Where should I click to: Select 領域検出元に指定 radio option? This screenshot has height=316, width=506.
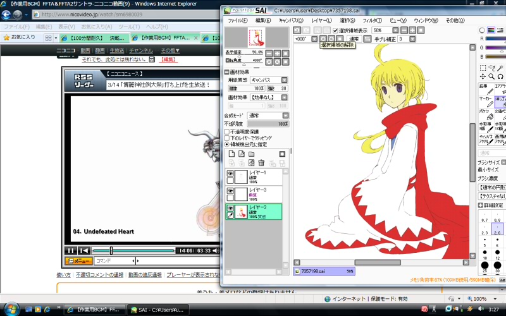[227, 145]
